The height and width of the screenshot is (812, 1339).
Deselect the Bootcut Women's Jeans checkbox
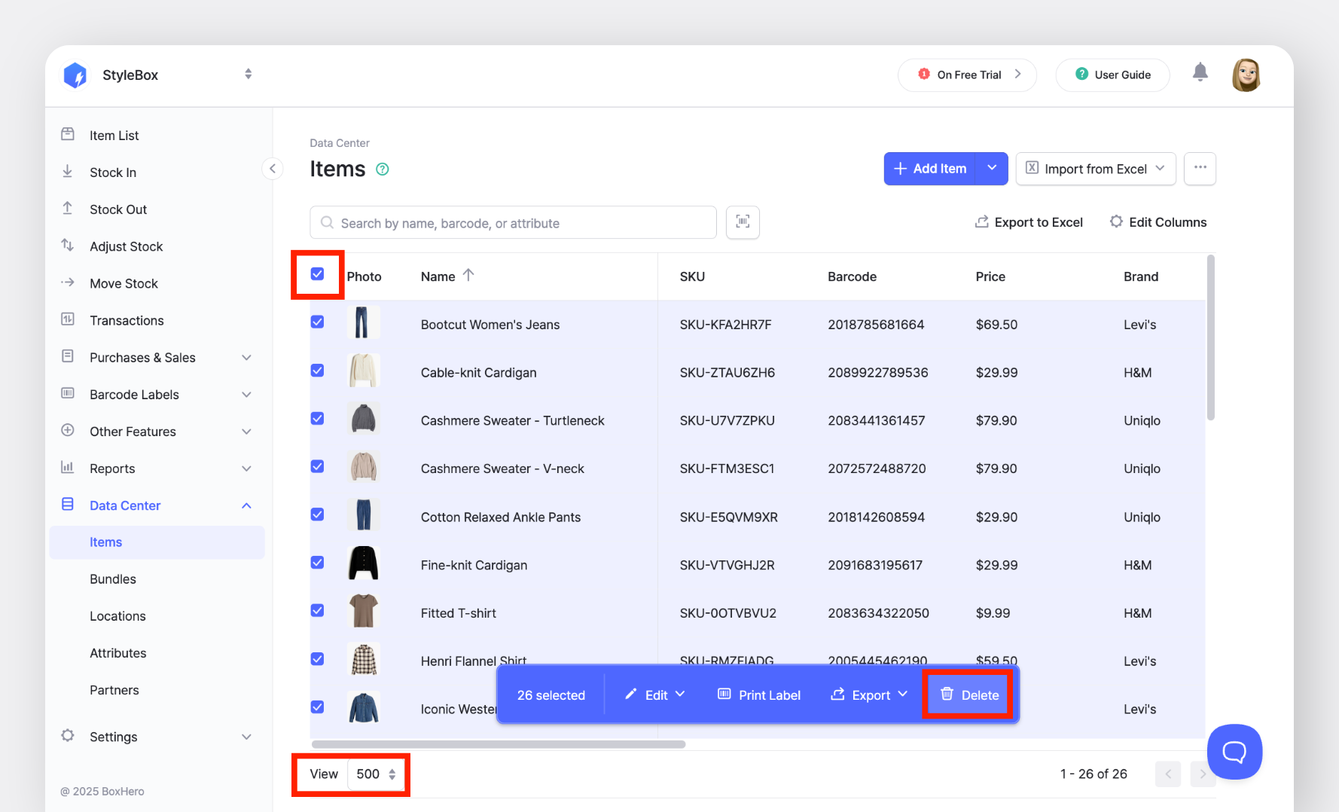coord(318,322)
